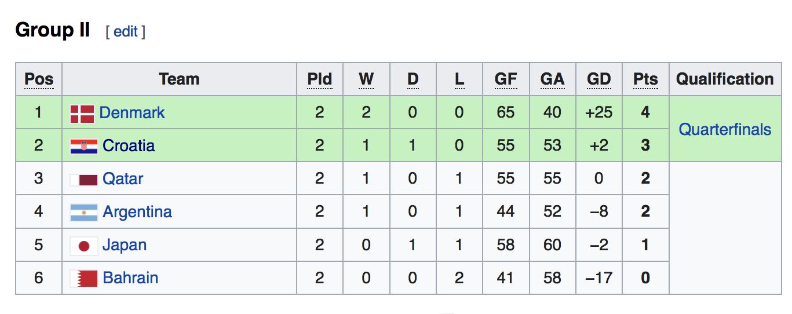Click the Croatia flag icon
792x314 pixels.
(x=84, y=146)
